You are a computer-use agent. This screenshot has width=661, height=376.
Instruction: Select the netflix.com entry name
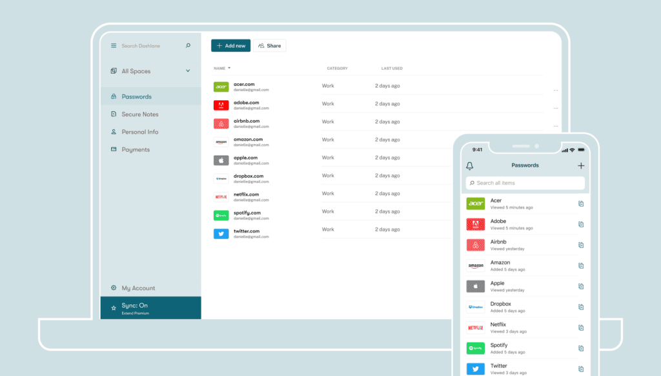(x=246, y=194)
